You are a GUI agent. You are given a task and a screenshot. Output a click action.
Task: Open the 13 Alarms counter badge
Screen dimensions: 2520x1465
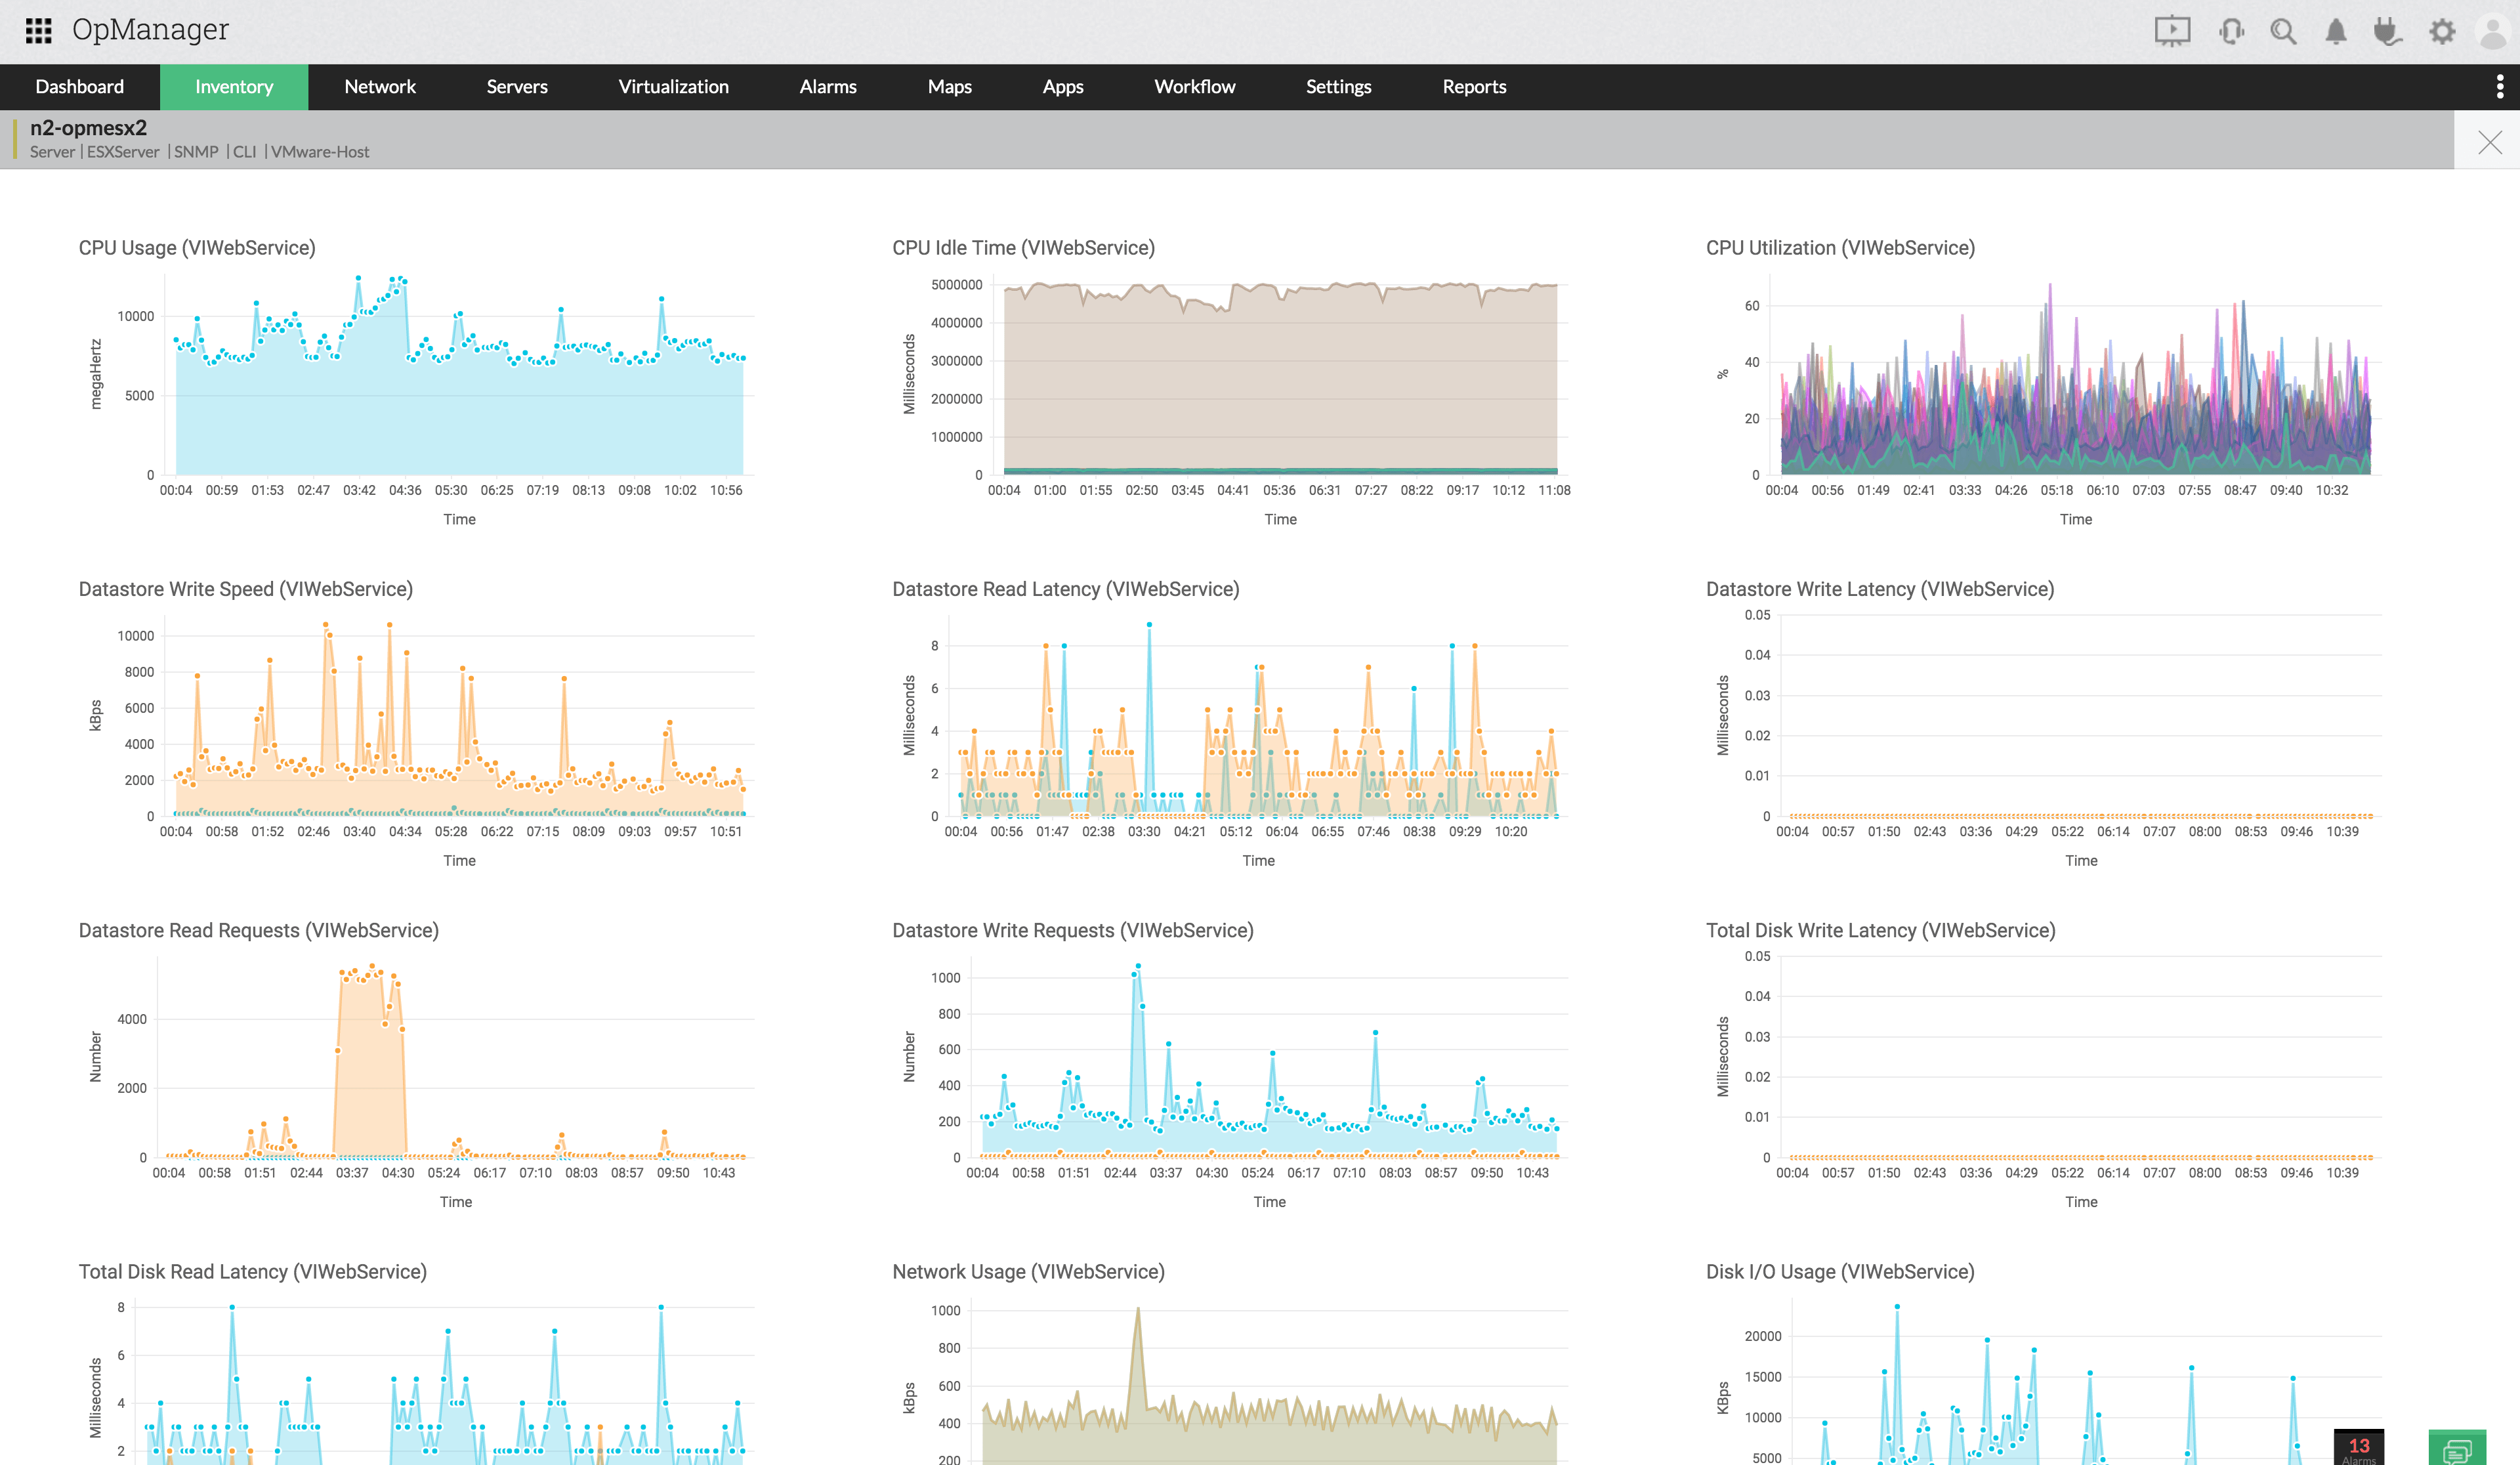pos(2358,1447)
